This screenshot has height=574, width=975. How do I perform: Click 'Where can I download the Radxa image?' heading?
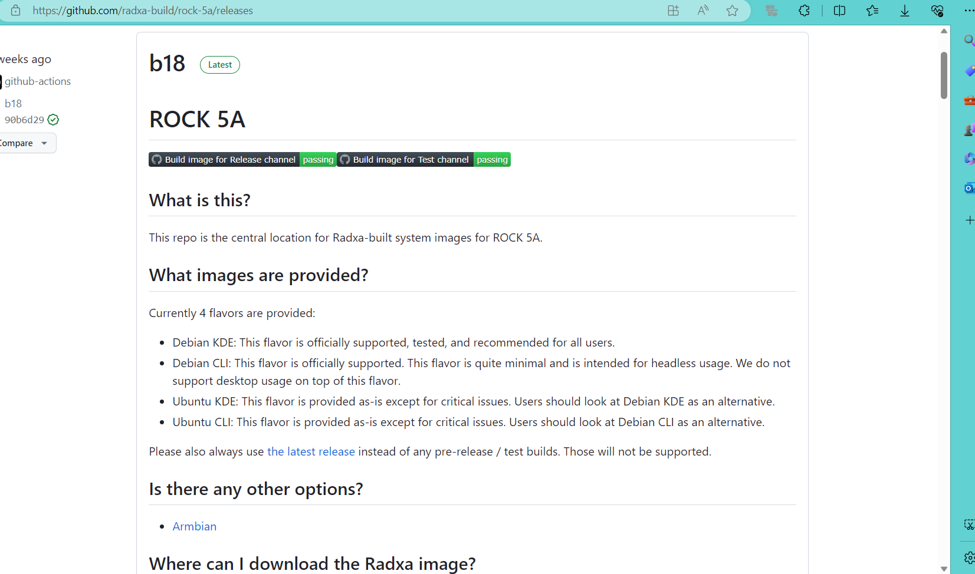pyautogui.click(x=312, y=564)
